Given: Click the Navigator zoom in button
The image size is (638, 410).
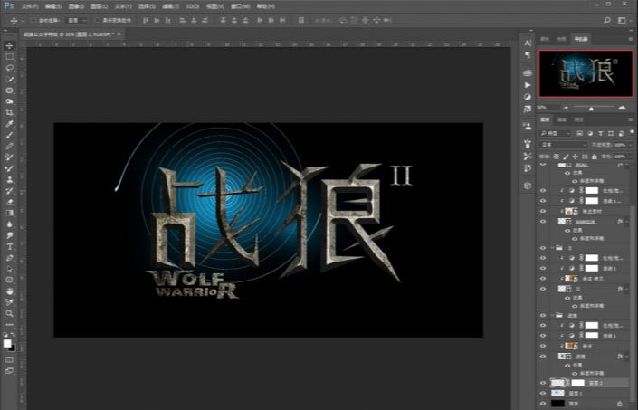Looking at the screenshot, I should (x=622, y=108).
